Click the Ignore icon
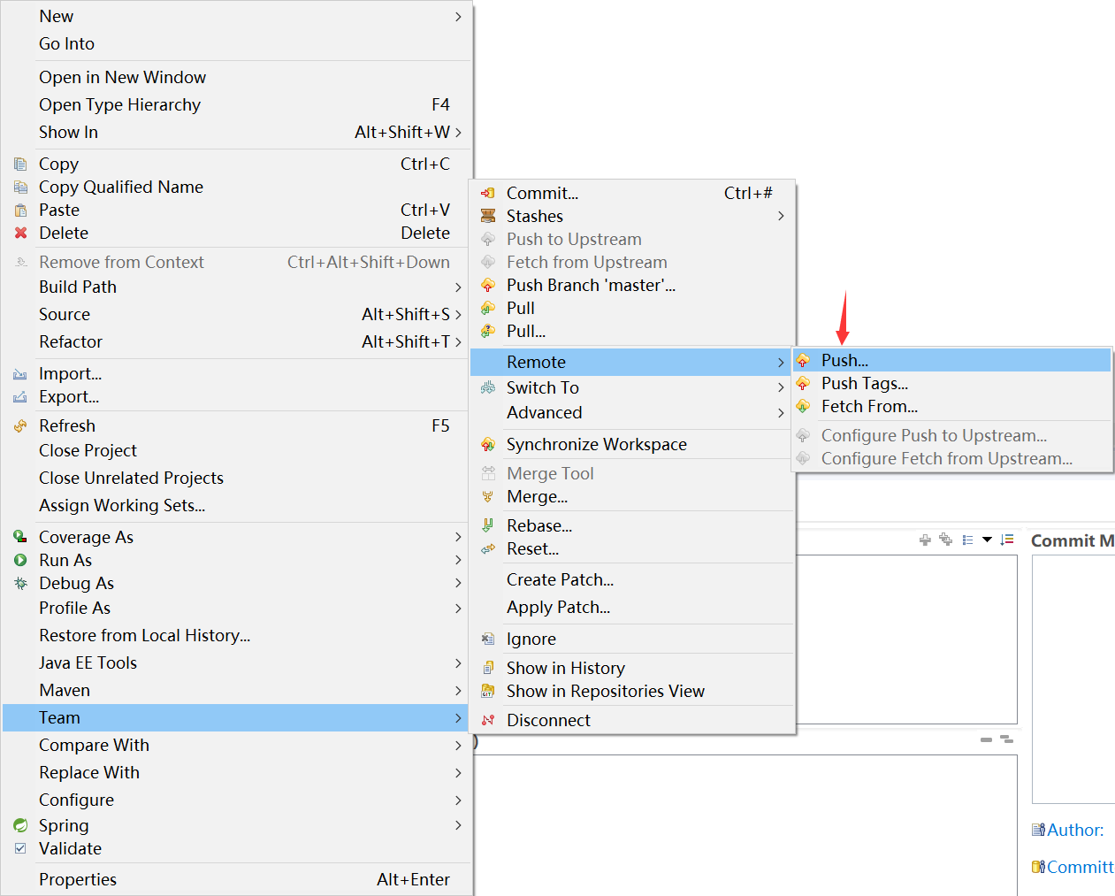Image resolution: width=1115 pixels, height=896 pixels. 487,639
